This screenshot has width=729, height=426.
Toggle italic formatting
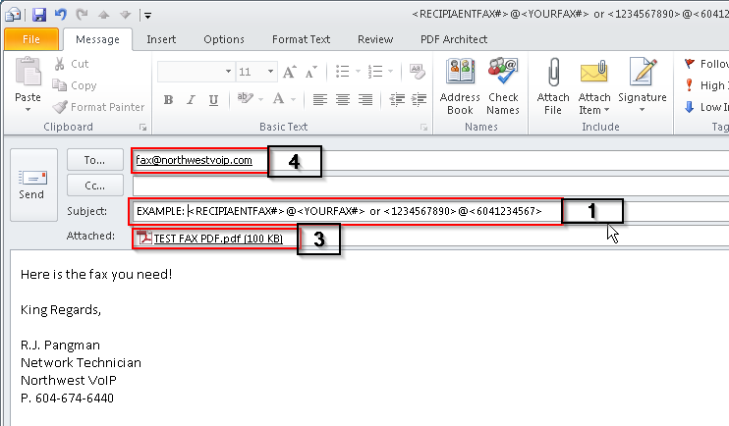(x=191, y=99)
